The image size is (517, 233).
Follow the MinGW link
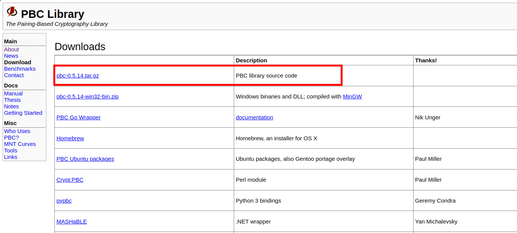[352, 97]
